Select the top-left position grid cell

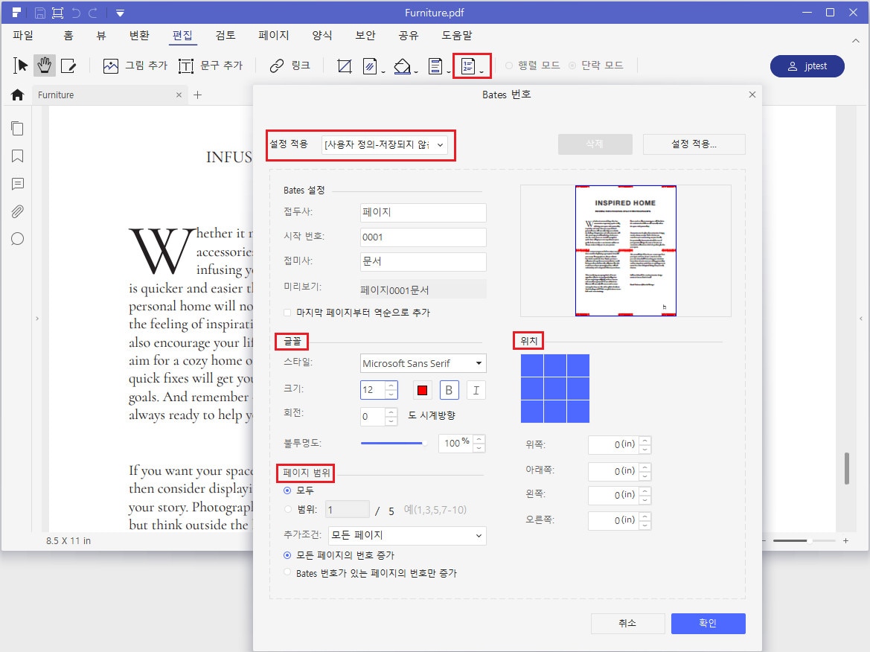coord(532,365)
